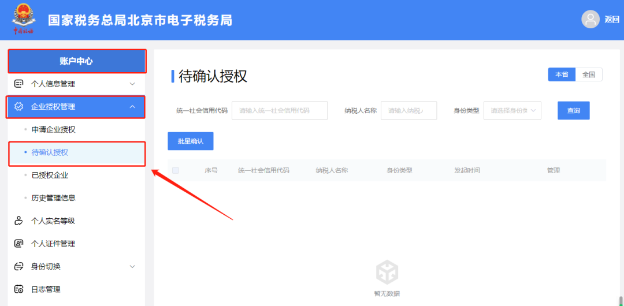The height and width of the screenshot is (306, 624).
Task: Click the 纳税人名称 column header
Action: point(332,171)
